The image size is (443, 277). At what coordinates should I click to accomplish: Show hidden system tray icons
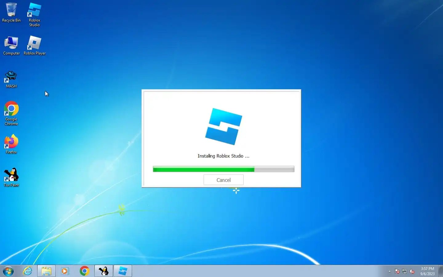click(x=389, y=271)
